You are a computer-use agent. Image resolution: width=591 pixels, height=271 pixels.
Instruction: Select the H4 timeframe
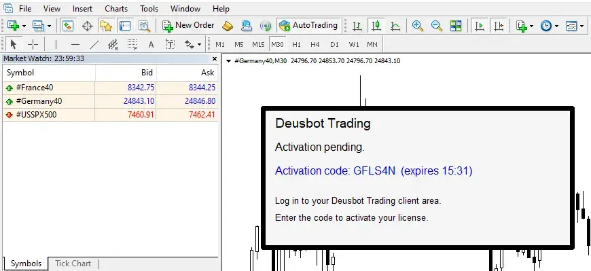click(x=315, y=44)
